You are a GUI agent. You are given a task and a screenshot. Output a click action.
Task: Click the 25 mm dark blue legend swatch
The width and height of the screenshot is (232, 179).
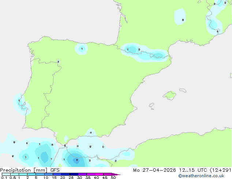74,174
